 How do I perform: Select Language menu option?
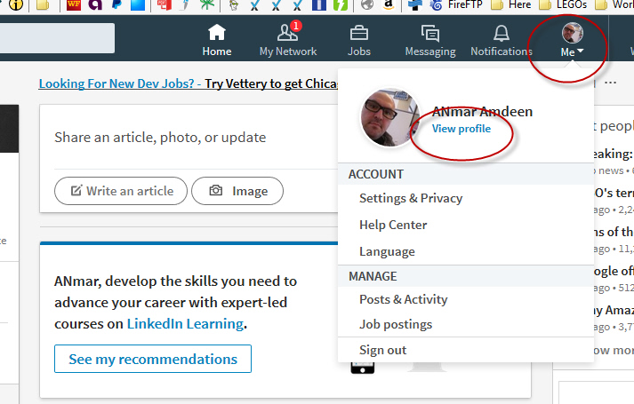(386, 251)
